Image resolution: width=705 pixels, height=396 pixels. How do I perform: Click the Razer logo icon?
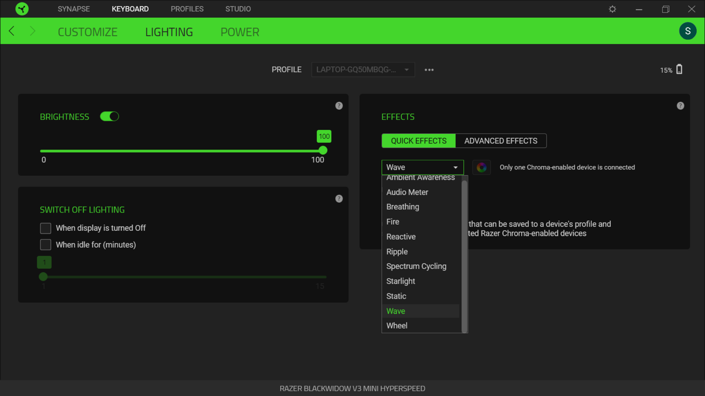click(22, 9)
